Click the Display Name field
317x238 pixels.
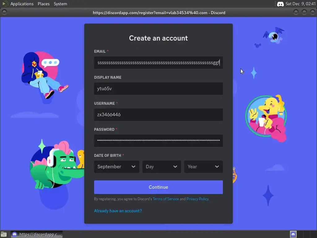[x=158, y=89]
